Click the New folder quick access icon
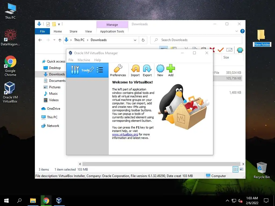 (x=54, y=24)
